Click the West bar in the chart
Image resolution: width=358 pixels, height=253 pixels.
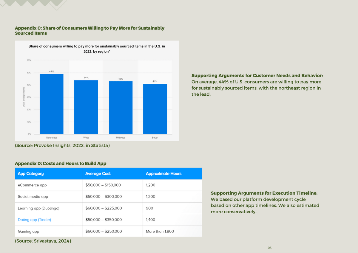86,107
